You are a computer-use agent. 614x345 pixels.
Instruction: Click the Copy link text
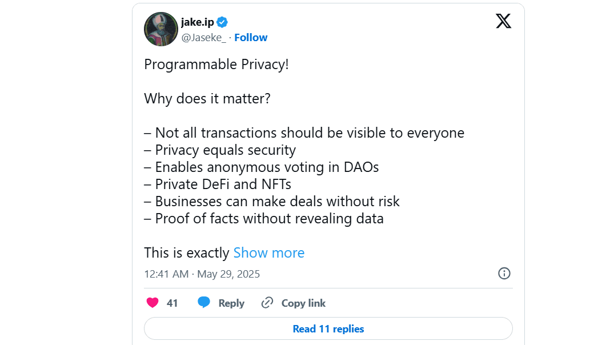303,303
